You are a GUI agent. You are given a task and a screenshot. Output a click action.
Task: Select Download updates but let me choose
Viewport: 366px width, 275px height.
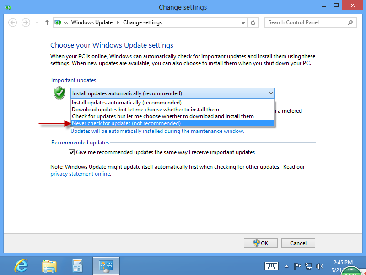tap(172, 110)
